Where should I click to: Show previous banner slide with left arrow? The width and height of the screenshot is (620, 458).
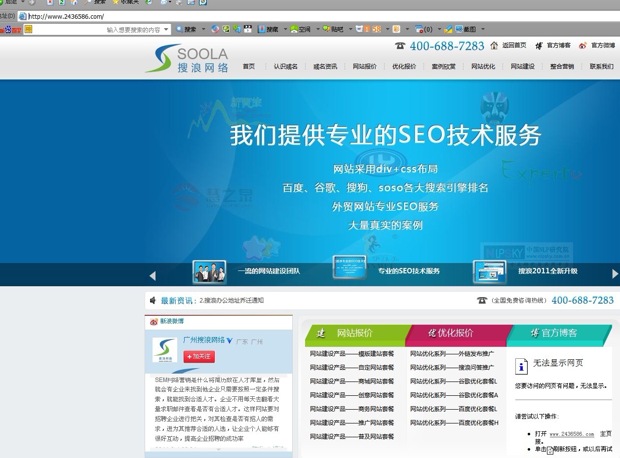(153, 275)
